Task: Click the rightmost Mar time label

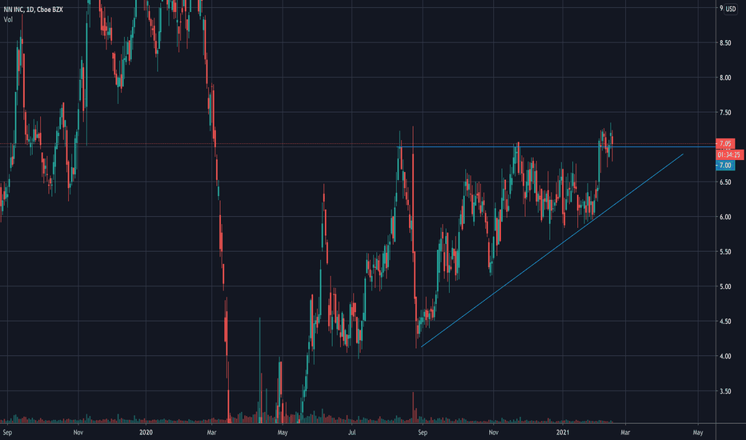Action: click(625, 432)
